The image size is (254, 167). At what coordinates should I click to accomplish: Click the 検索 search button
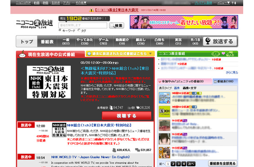[x=117, y=25]
